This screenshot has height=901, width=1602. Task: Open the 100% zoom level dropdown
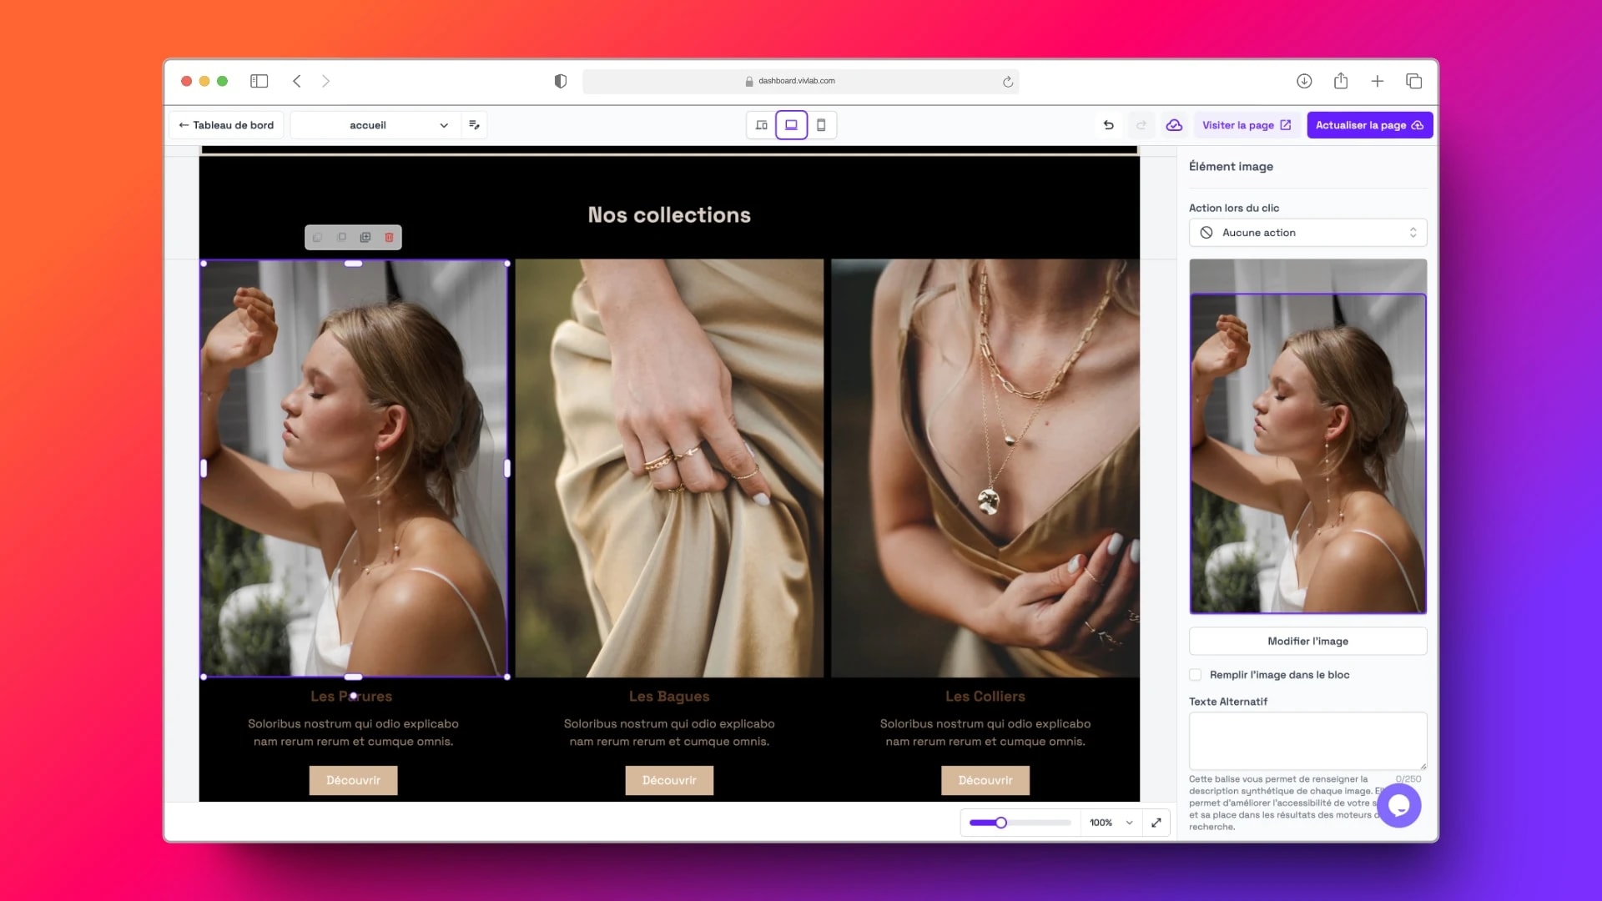point(1111,823)
